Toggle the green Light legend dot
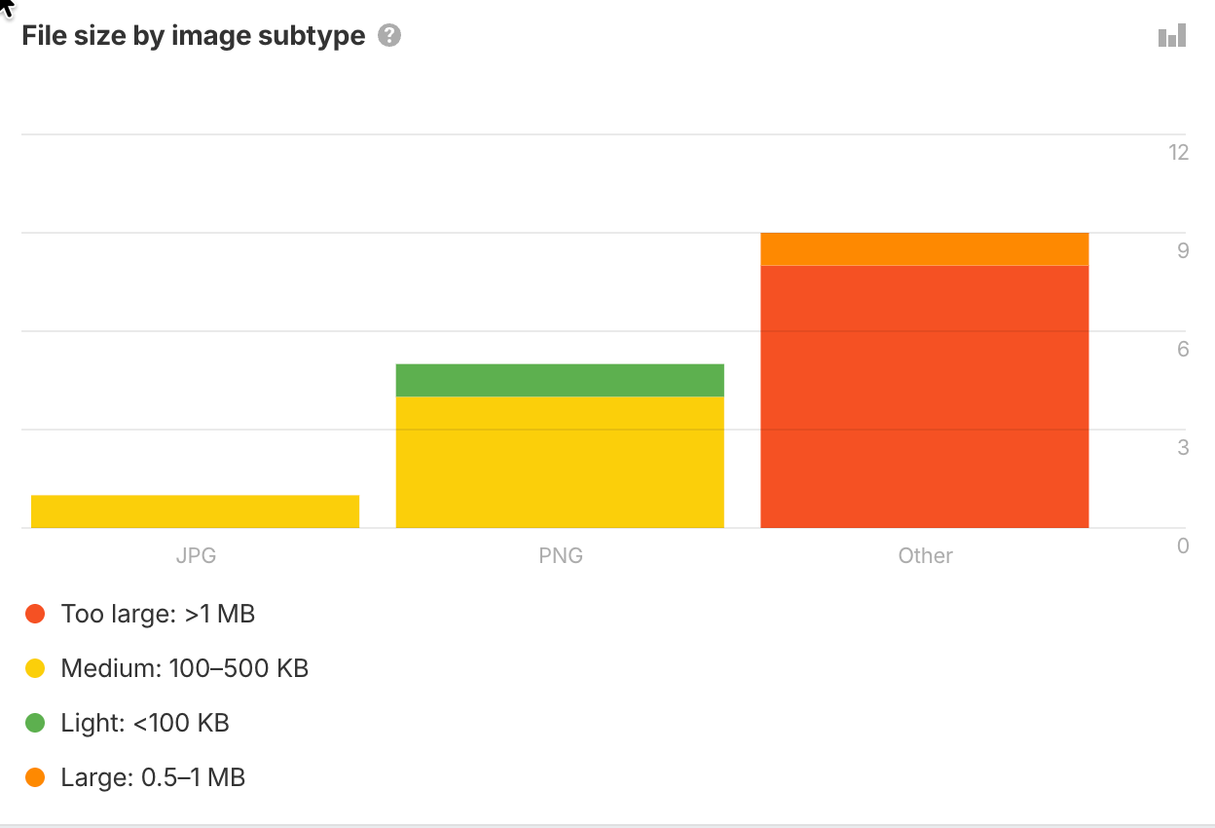This screenshot has height=828, width=1215. pos(35,723)
